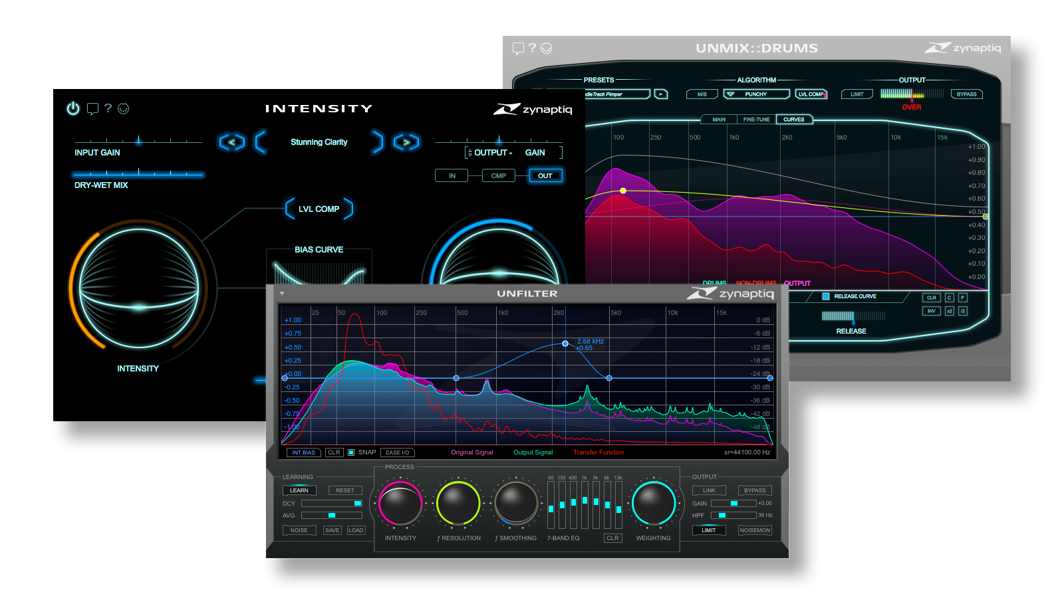Open the UNMIX::DRUMS presets dropdown
Image resolution: width=1064 pixels, height=598 pixels.
(616, 94)
